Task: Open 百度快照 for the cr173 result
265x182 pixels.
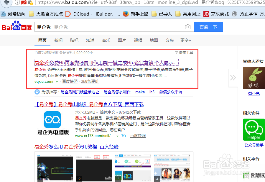Action: (138, 136)
